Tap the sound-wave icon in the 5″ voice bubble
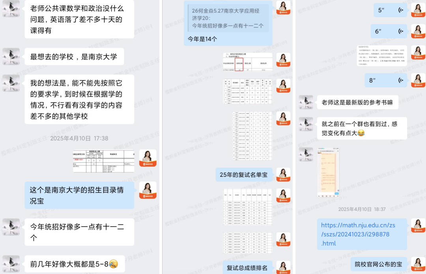Viewport: 426px width, 274px height. (401, 10)
